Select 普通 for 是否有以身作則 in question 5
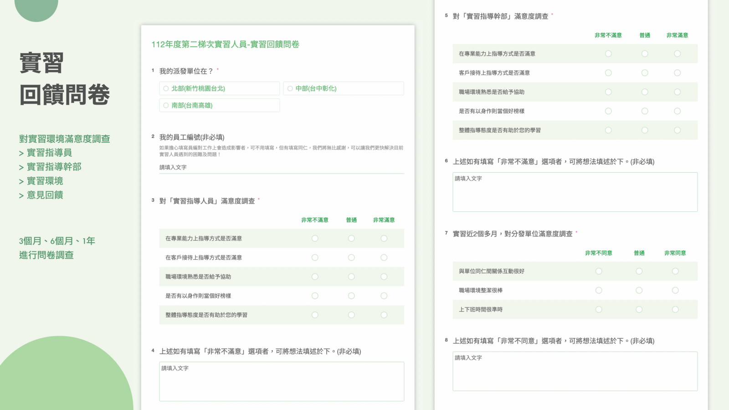Image resolution: width=729 pixels, height=410 pixels. click(645, 111)
